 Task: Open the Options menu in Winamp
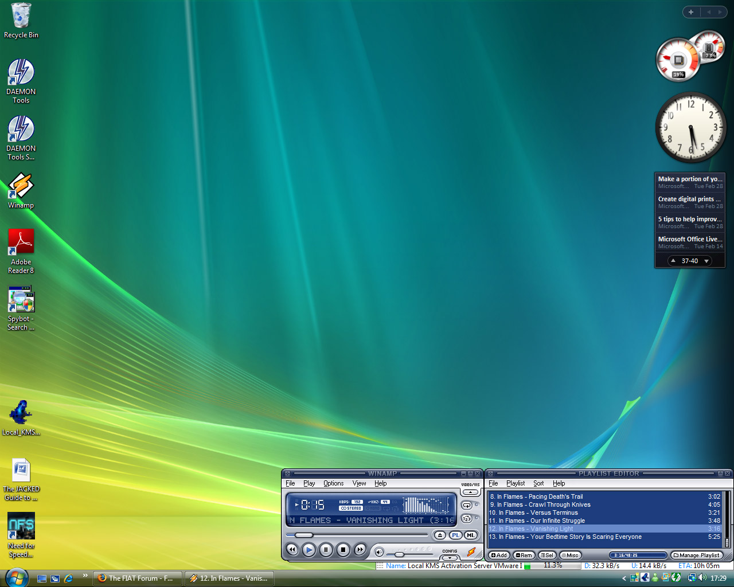333,483
